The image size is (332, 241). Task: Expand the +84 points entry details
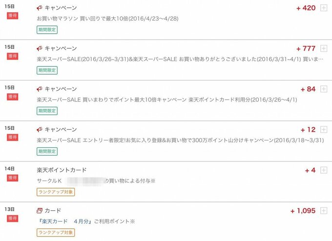click(323, 89)
